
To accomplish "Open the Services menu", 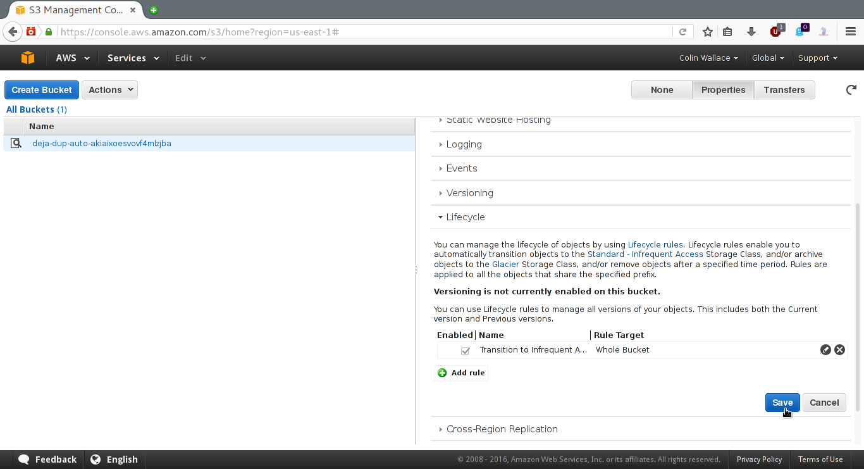I will pyautogui.click(x=133, y=58).
